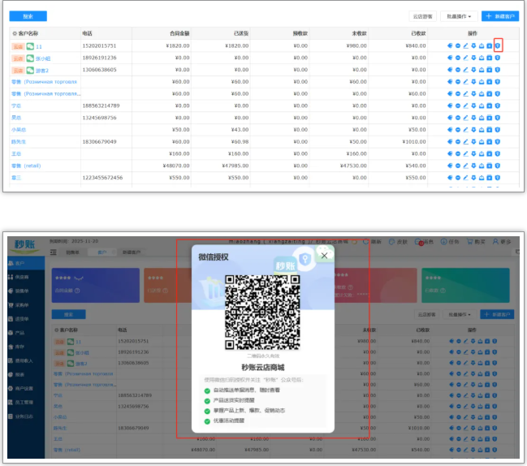The height and width of the screenshot is (466, 527).
Task: Click the shield icon for 陈先生 in upper table
Action: (x=498, y=142)
